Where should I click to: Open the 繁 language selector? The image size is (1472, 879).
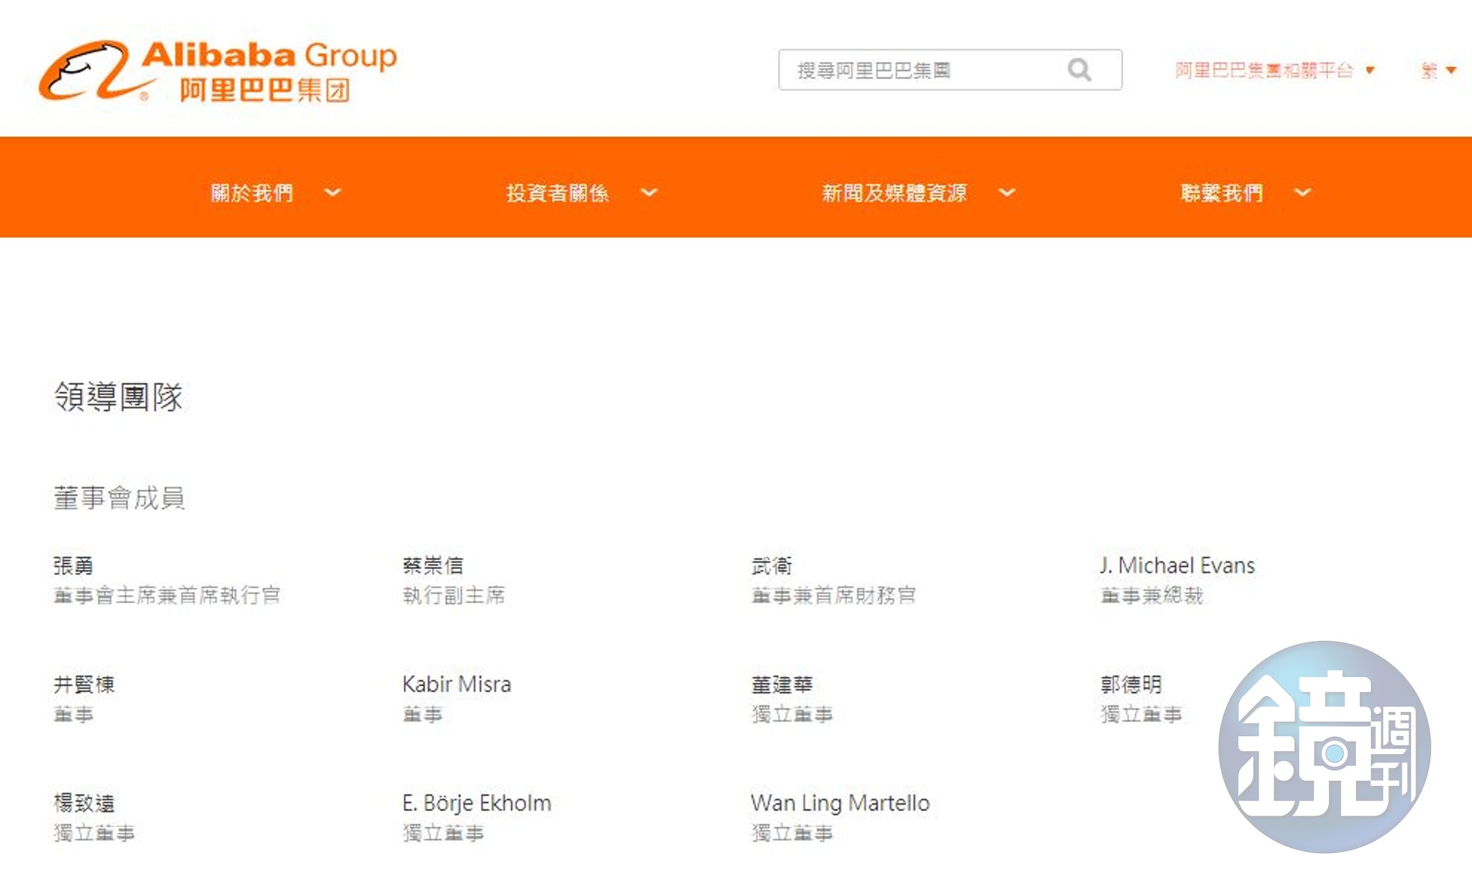pos(1438,71)
